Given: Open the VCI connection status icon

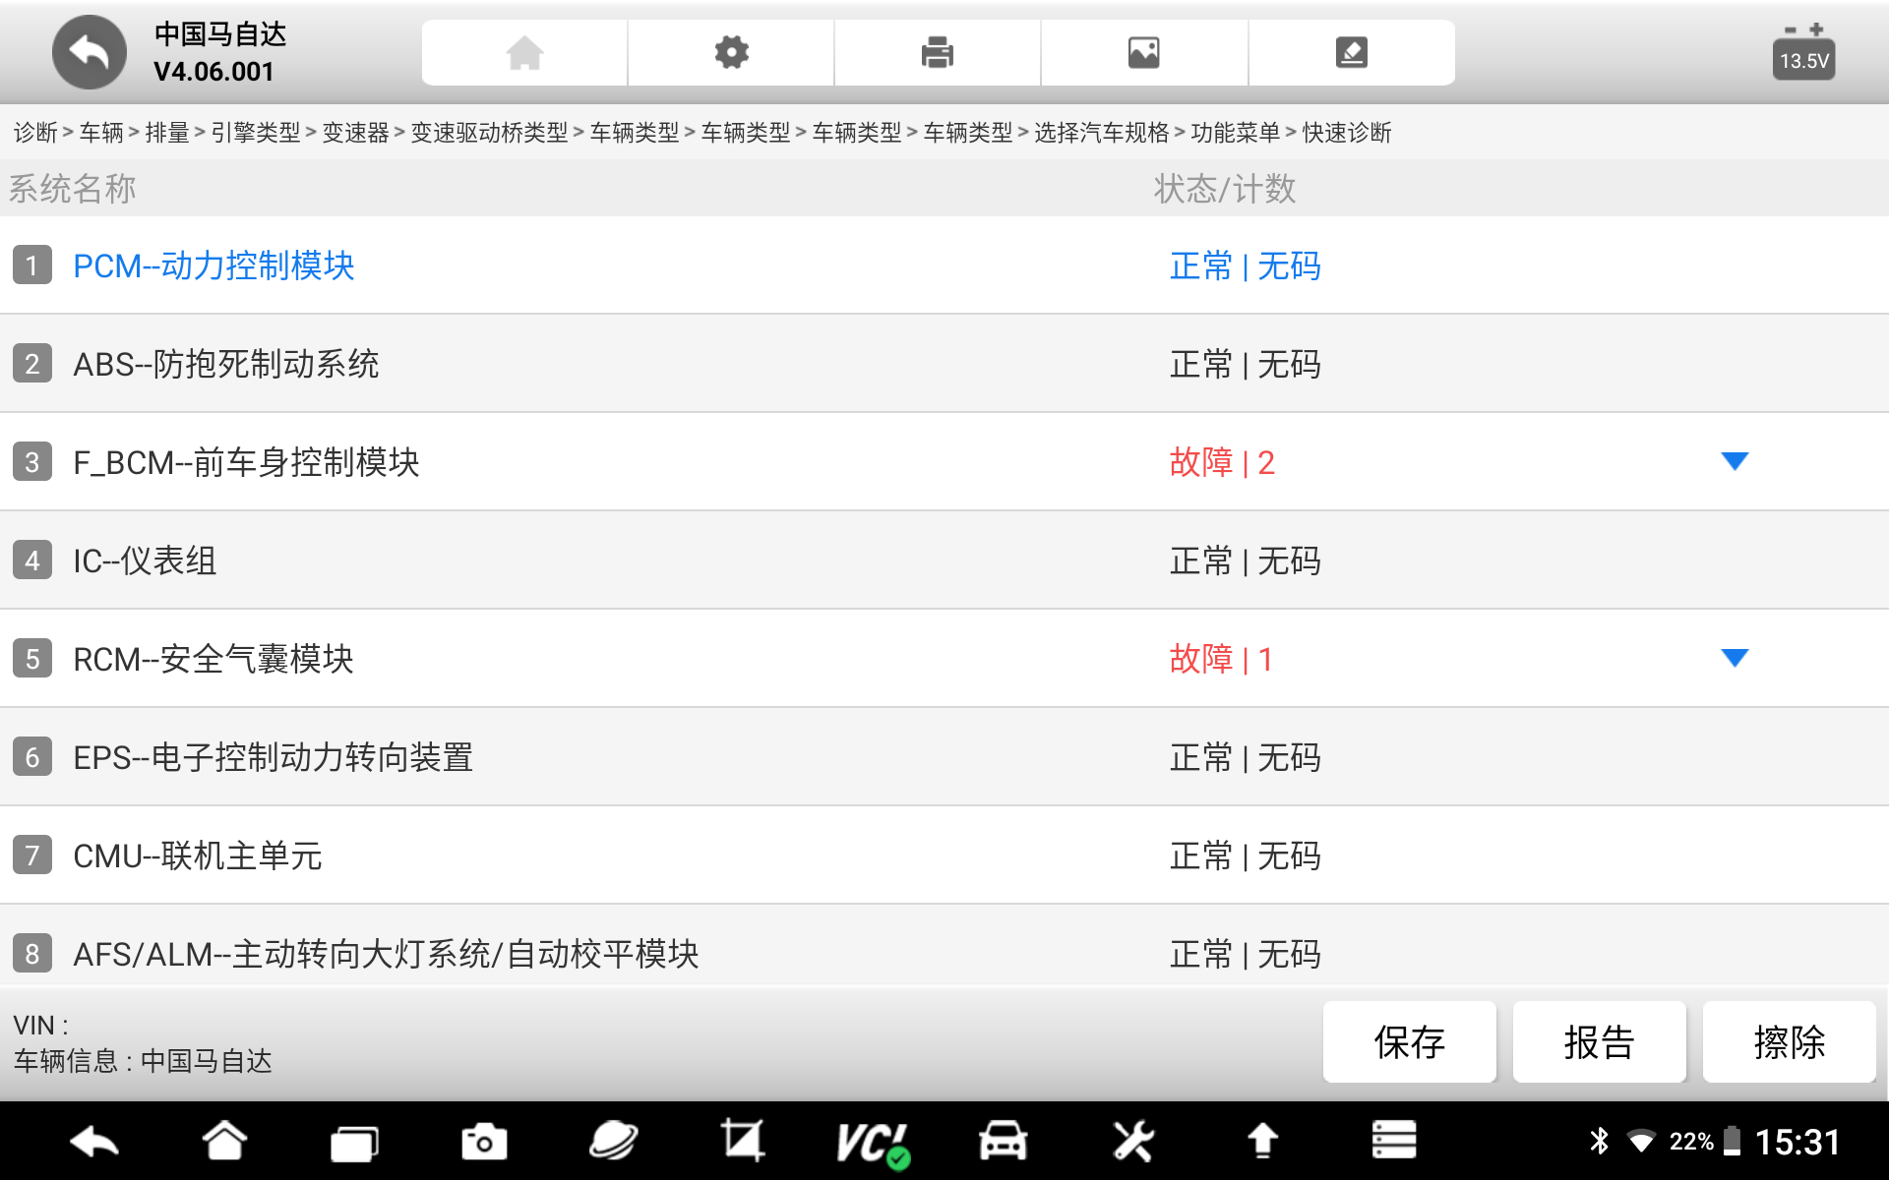Looking at the screenshot, I should tap(872, 1143).
